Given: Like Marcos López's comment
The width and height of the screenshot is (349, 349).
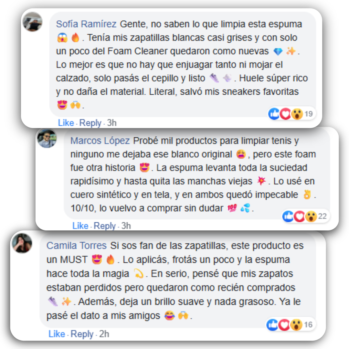Looking at the screenshot, I should pyautogui.click(x=80, y=226).
